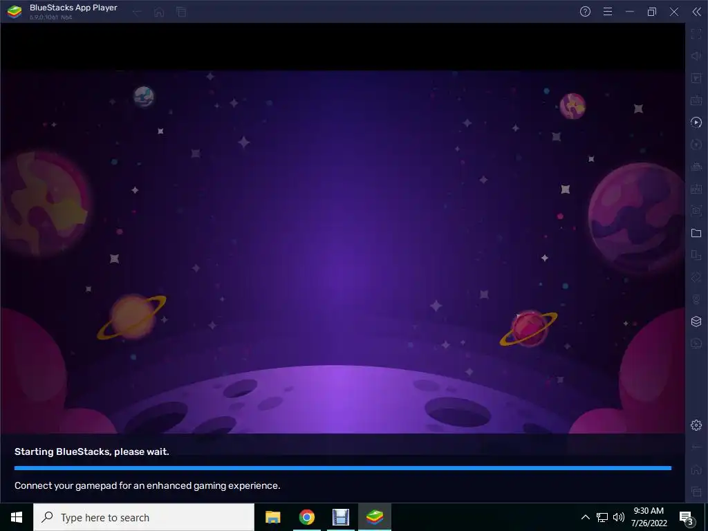Click the rotate screen sidebar icon
708x531 pixels.
coord(696,255)
